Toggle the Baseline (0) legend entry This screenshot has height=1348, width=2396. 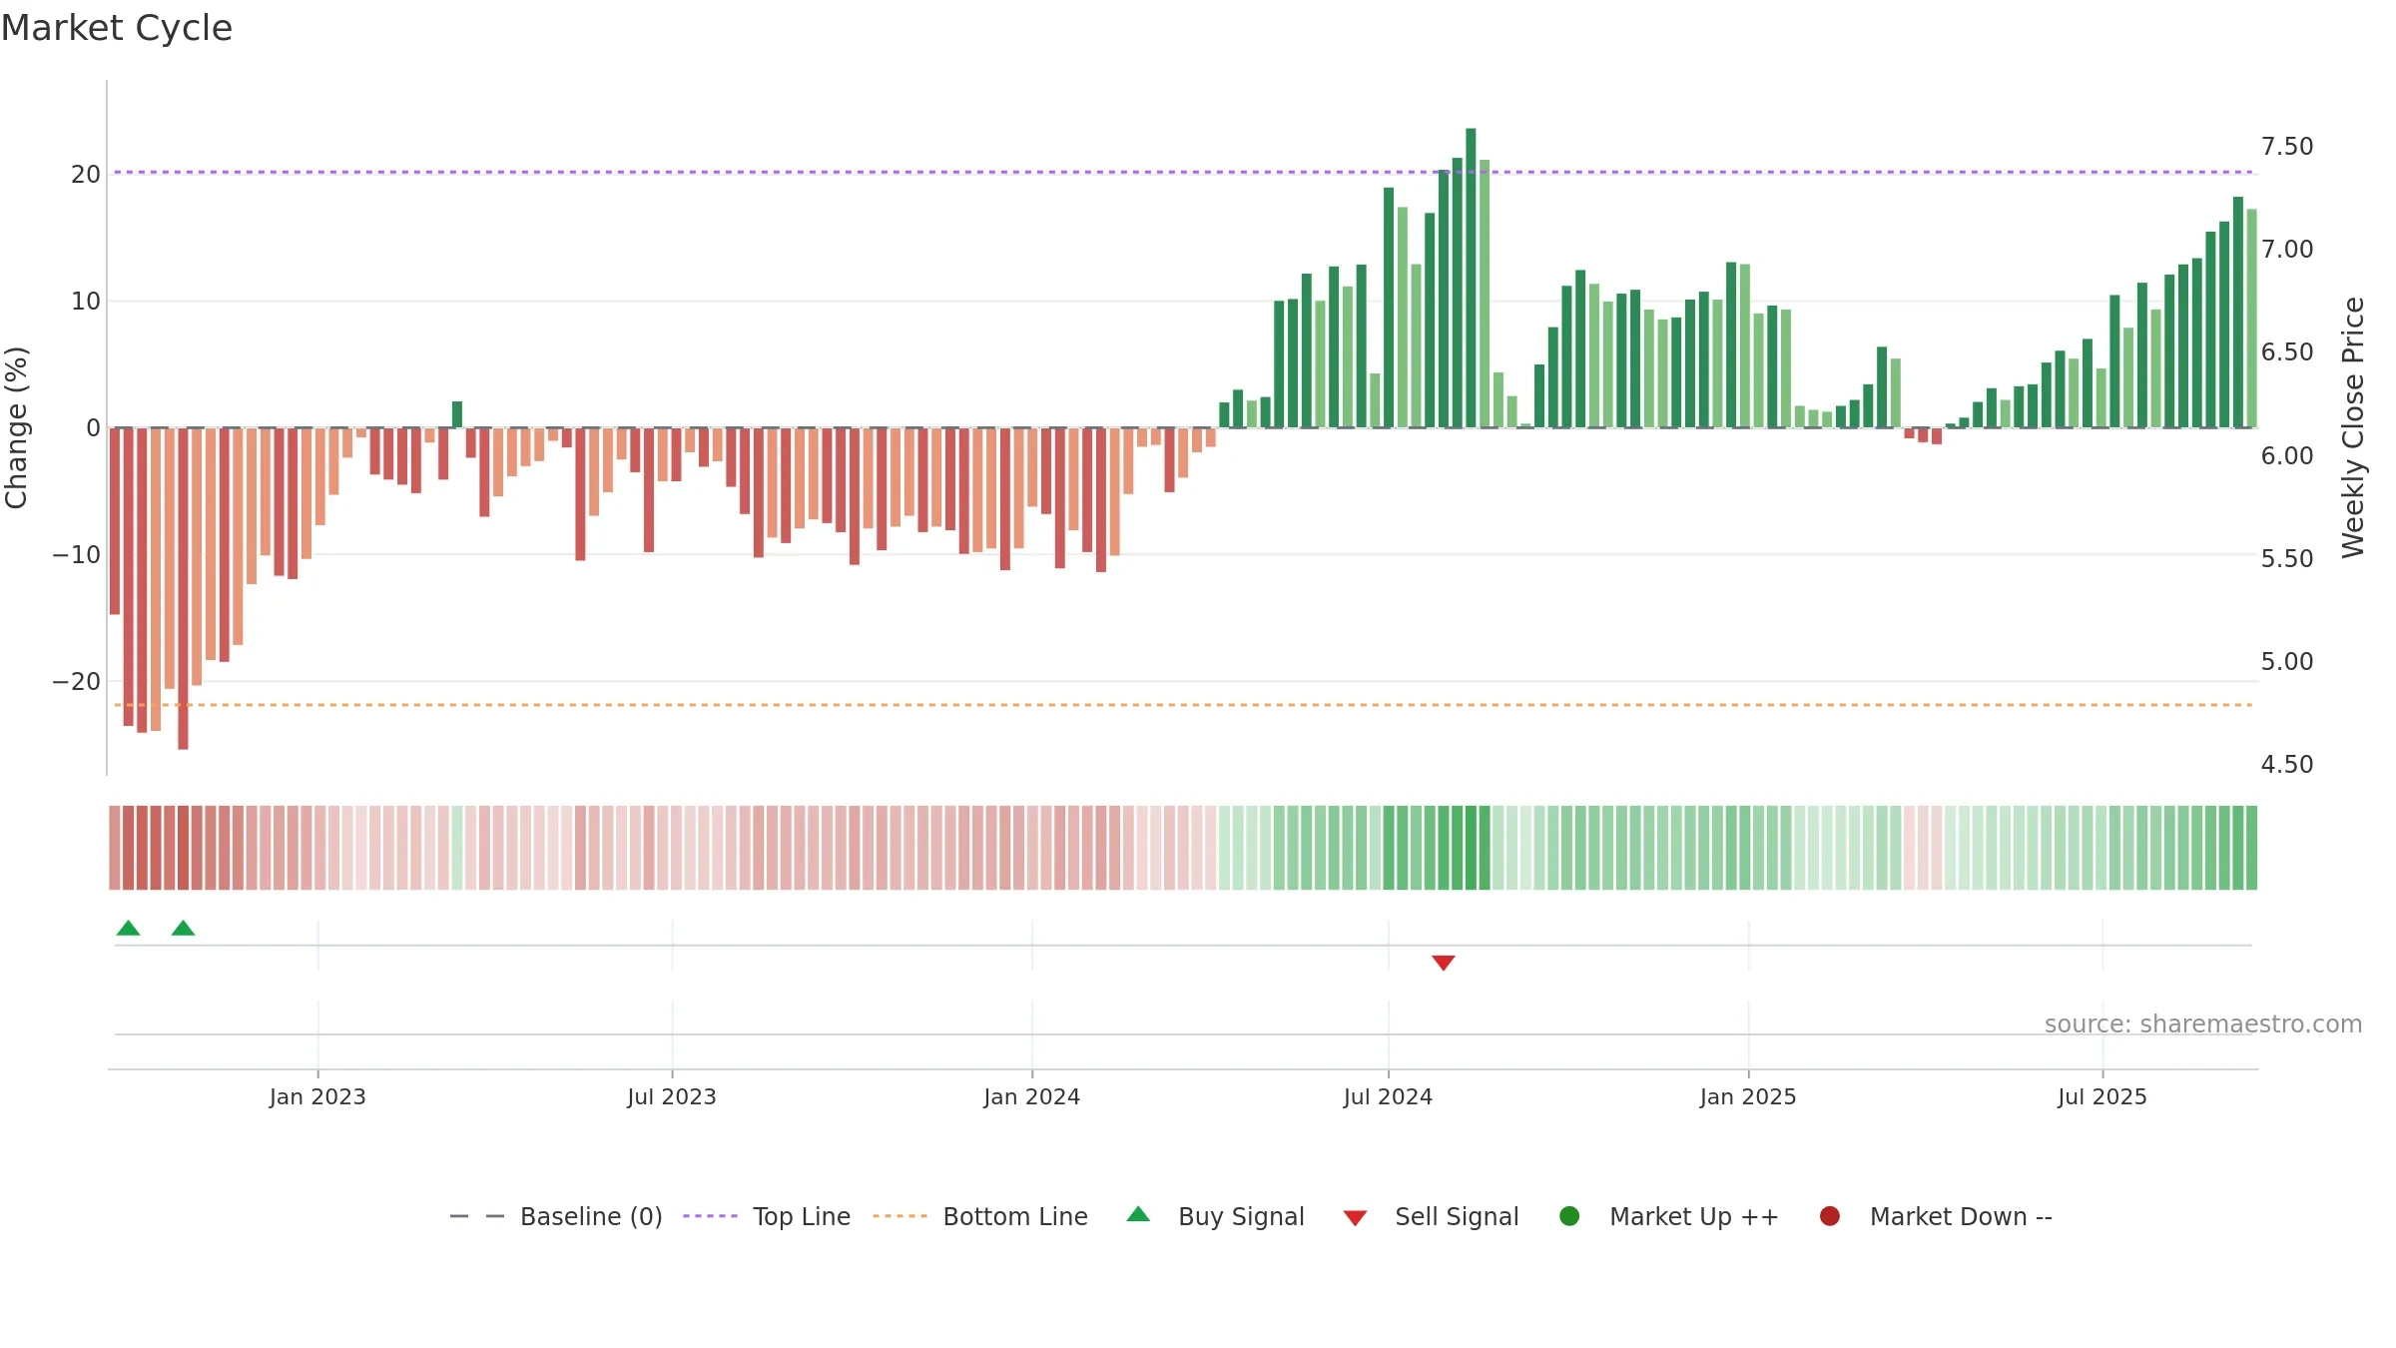tap(556, 1216)
